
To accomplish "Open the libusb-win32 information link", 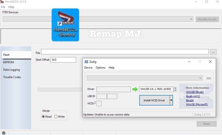I will [193, 96].
